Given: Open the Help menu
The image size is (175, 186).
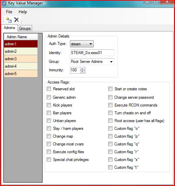Looking at the screenshot, I should click(23, 12).
